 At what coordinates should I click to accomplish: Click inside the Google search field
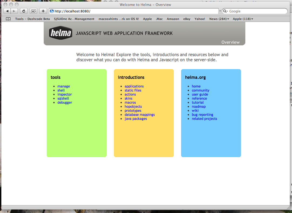pyautogui.click(x=257, y=11)
